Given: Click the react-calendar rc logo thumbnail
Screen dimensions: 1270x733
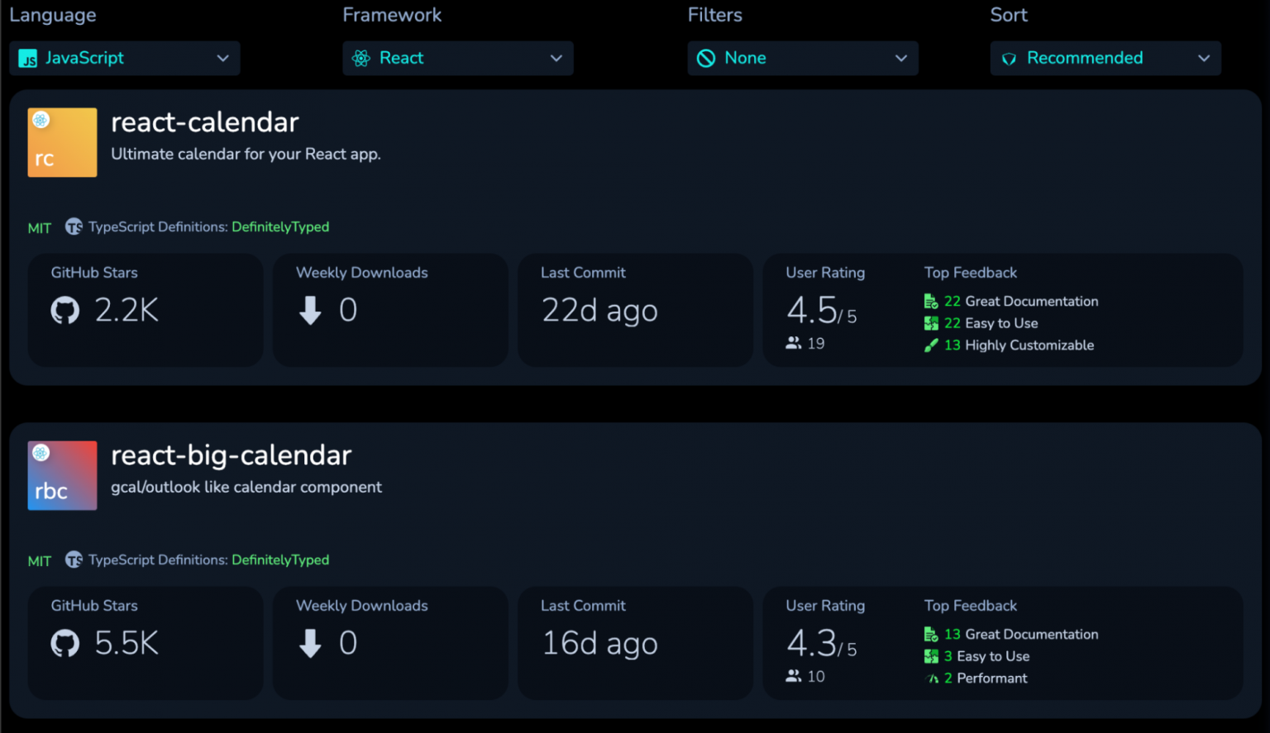Looking at the screenshot, I should (62, 142).
